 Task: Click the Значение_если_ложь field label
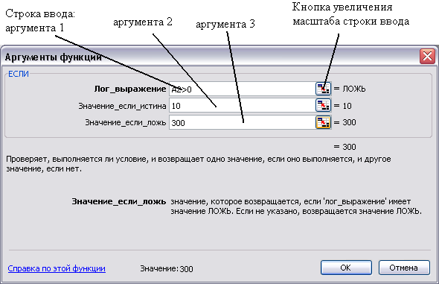point(126,123)
